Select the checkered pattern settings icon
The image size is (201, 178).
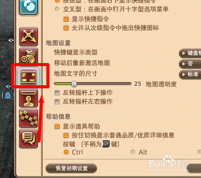coord(29,118)
